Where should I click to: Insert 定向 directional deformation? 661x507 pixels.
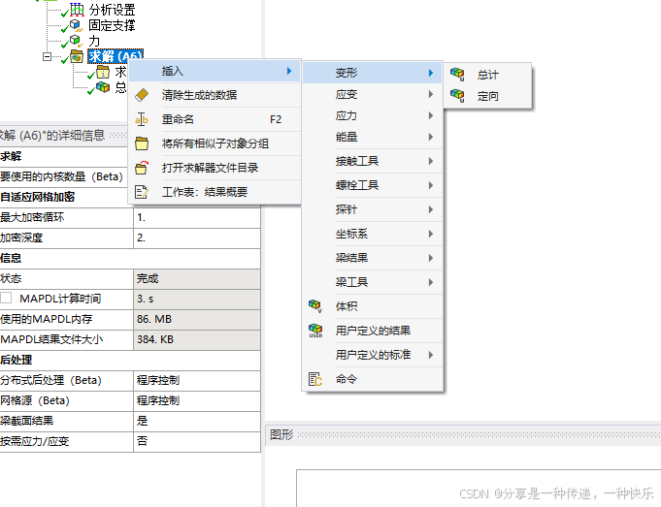[487, 96]
